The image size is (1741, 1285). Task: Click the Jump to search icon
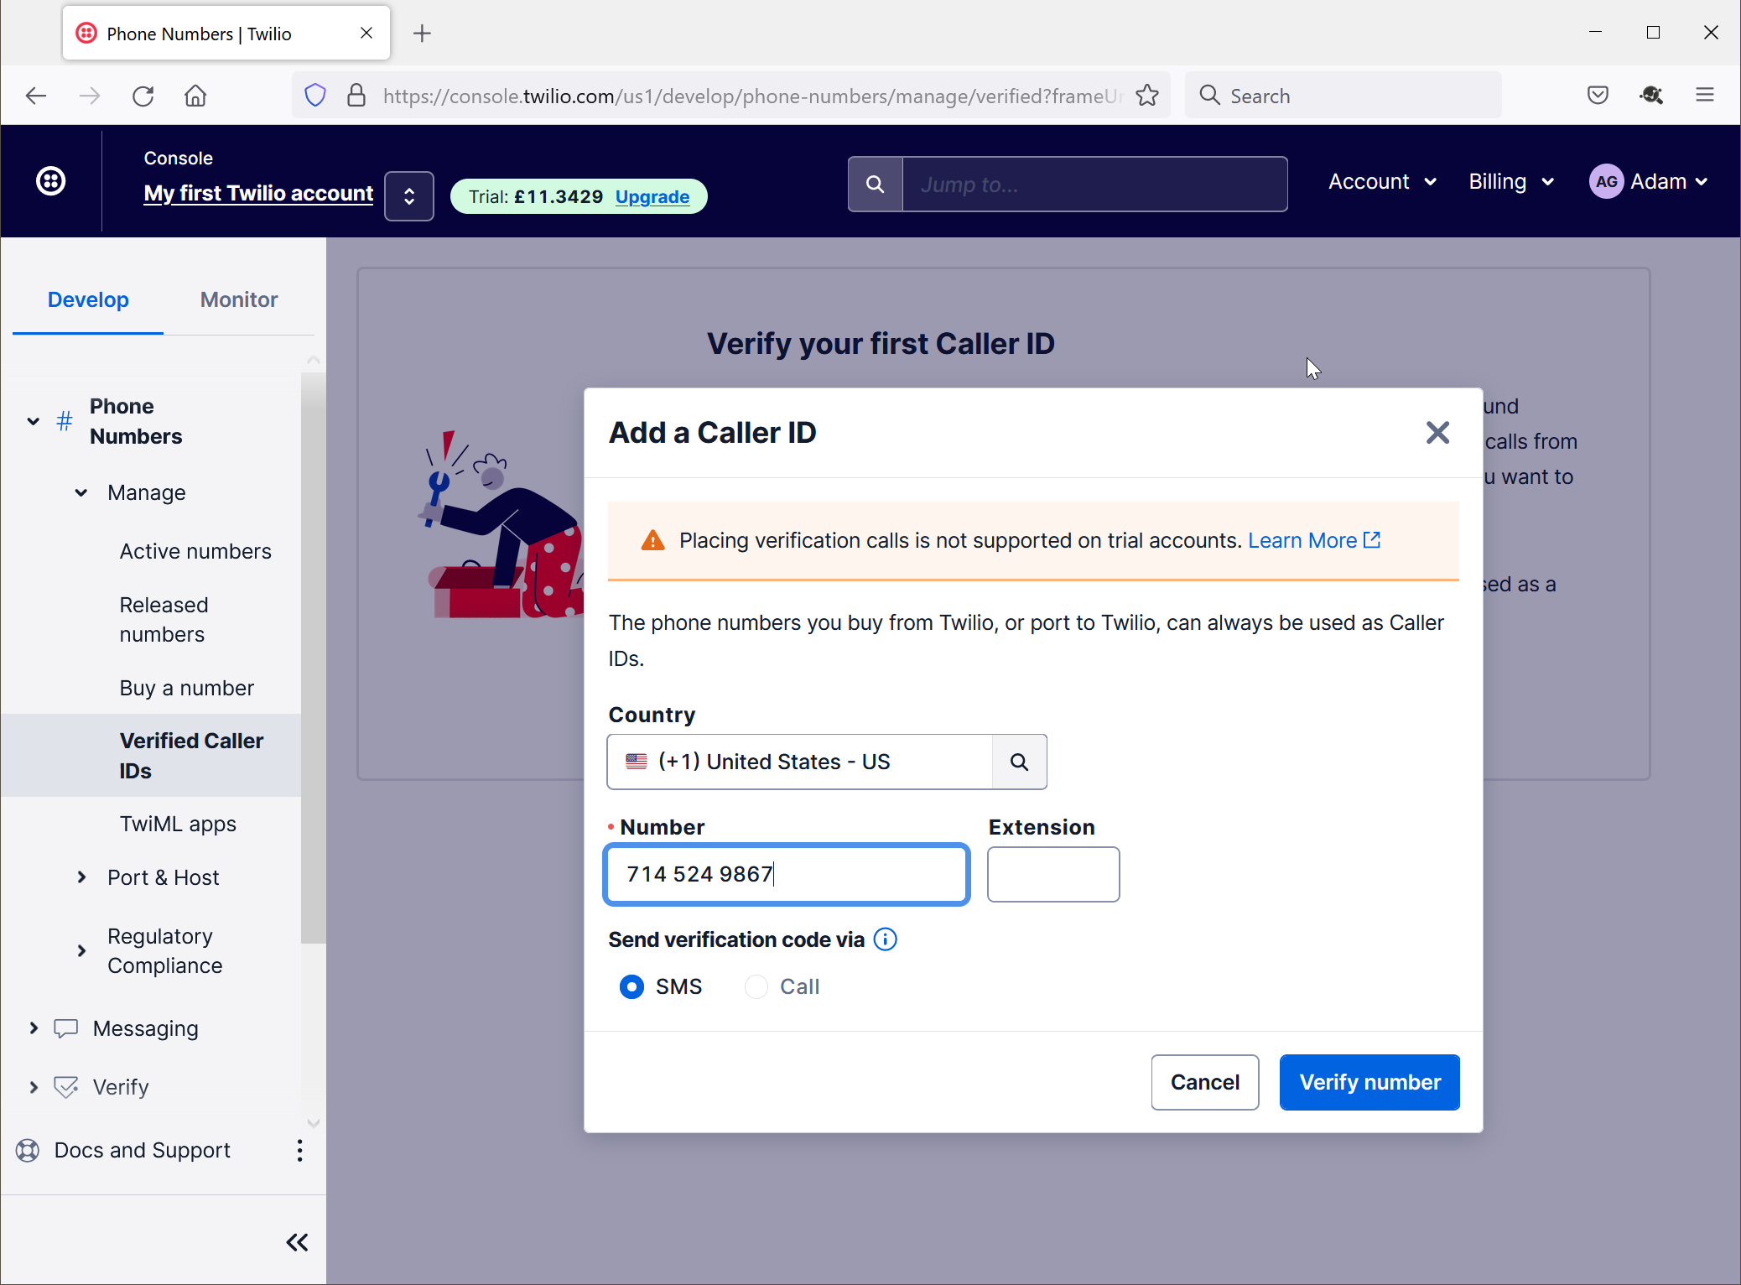pos(875,185)
